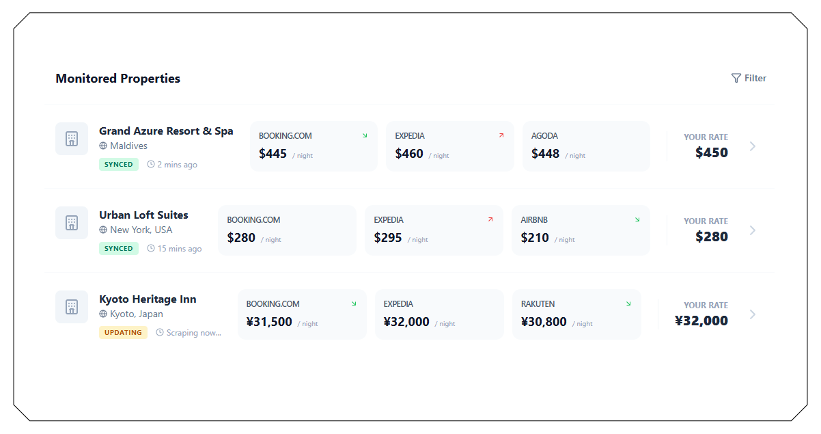Toggle the SYNCED status on Urban Loft Suites
Screen dimensions: 821x434
tap(118, 248)
